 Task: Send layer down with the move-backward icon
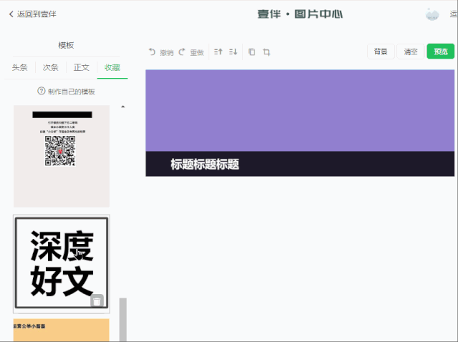tap(233, 52)
